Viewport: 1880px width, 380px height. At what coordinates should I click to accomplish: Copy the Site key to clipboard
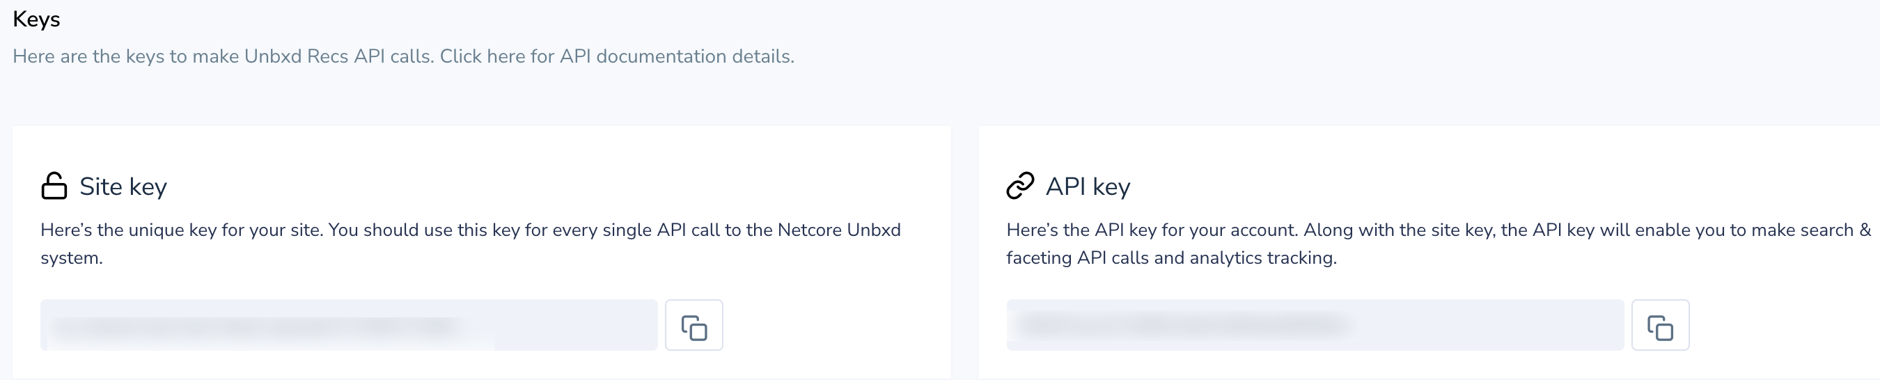click(x=694, y=325)
